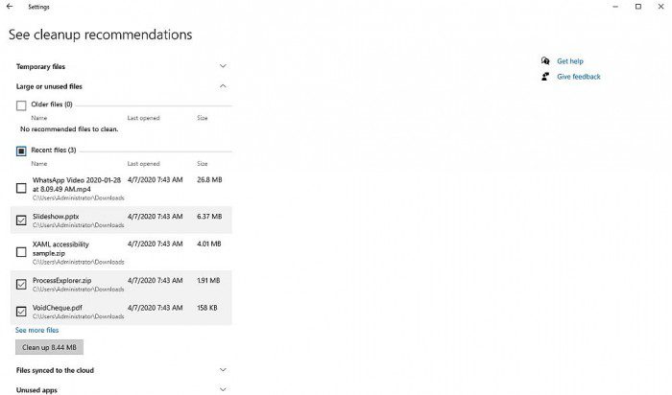Viewport: 672px width, 395px height.
Task: Collapse the Large or unused files section
Action: pos(223,86)
